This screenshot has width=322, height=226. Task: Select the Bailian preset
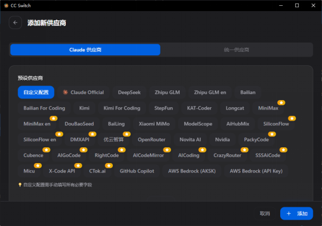248,92
